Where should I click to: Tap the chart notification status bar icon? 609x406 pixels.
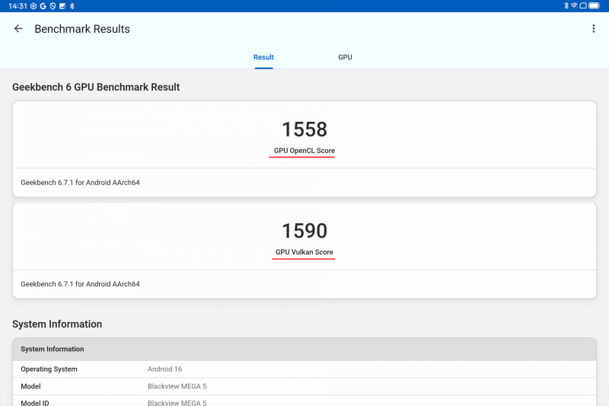(x=62, y=6)
